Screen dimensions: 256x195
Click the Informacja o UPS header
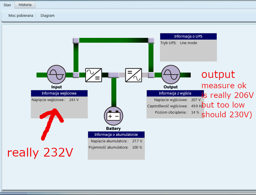[x=188, y=36]
